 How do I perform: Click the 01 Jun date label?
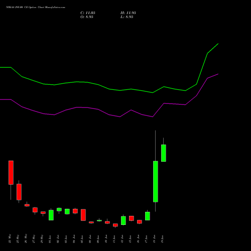50,239
